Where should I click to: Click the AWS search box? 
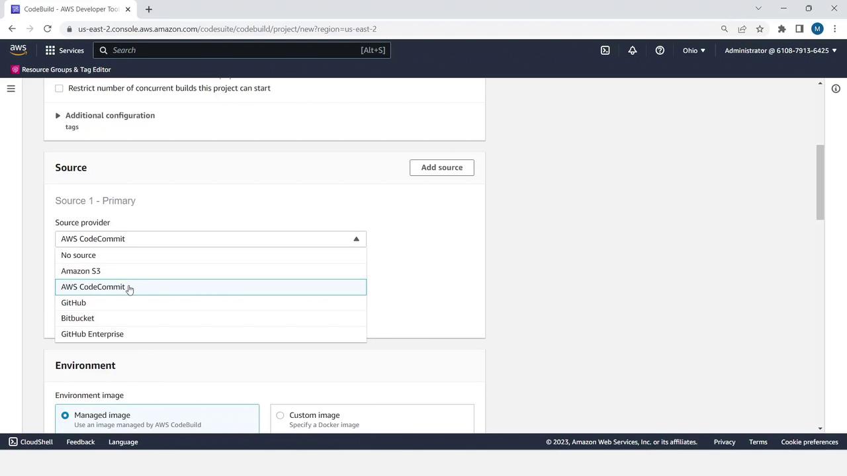[242, 50]
